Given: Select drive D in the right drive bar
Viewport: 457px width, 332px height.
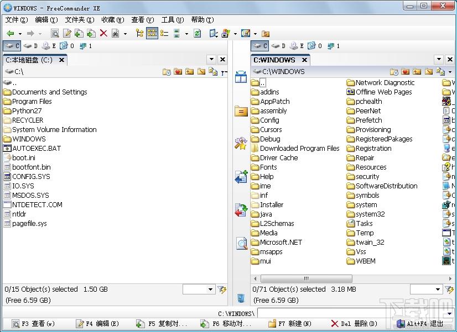Looking at the screenshot, I should [x=278, y=46].
